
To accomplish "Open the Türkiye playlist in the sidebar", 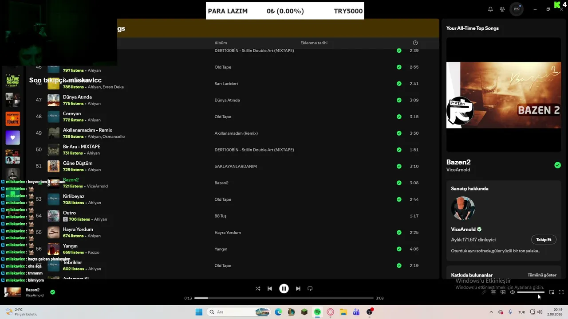I will (x=12, y=119).
